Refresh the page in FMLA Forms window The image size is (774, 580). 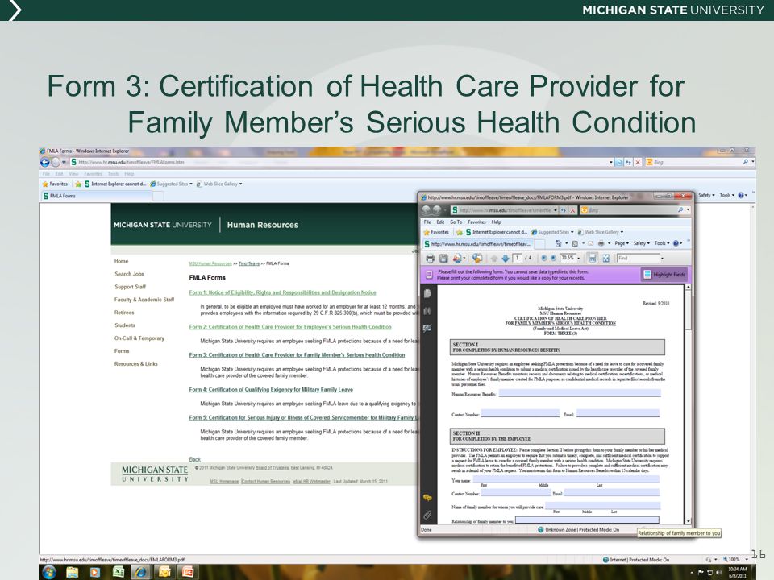coord(628,162)
